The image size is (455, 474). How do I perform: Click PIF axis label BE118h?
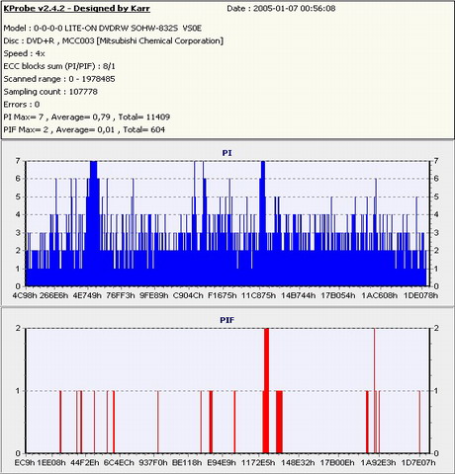pos(187,463)
